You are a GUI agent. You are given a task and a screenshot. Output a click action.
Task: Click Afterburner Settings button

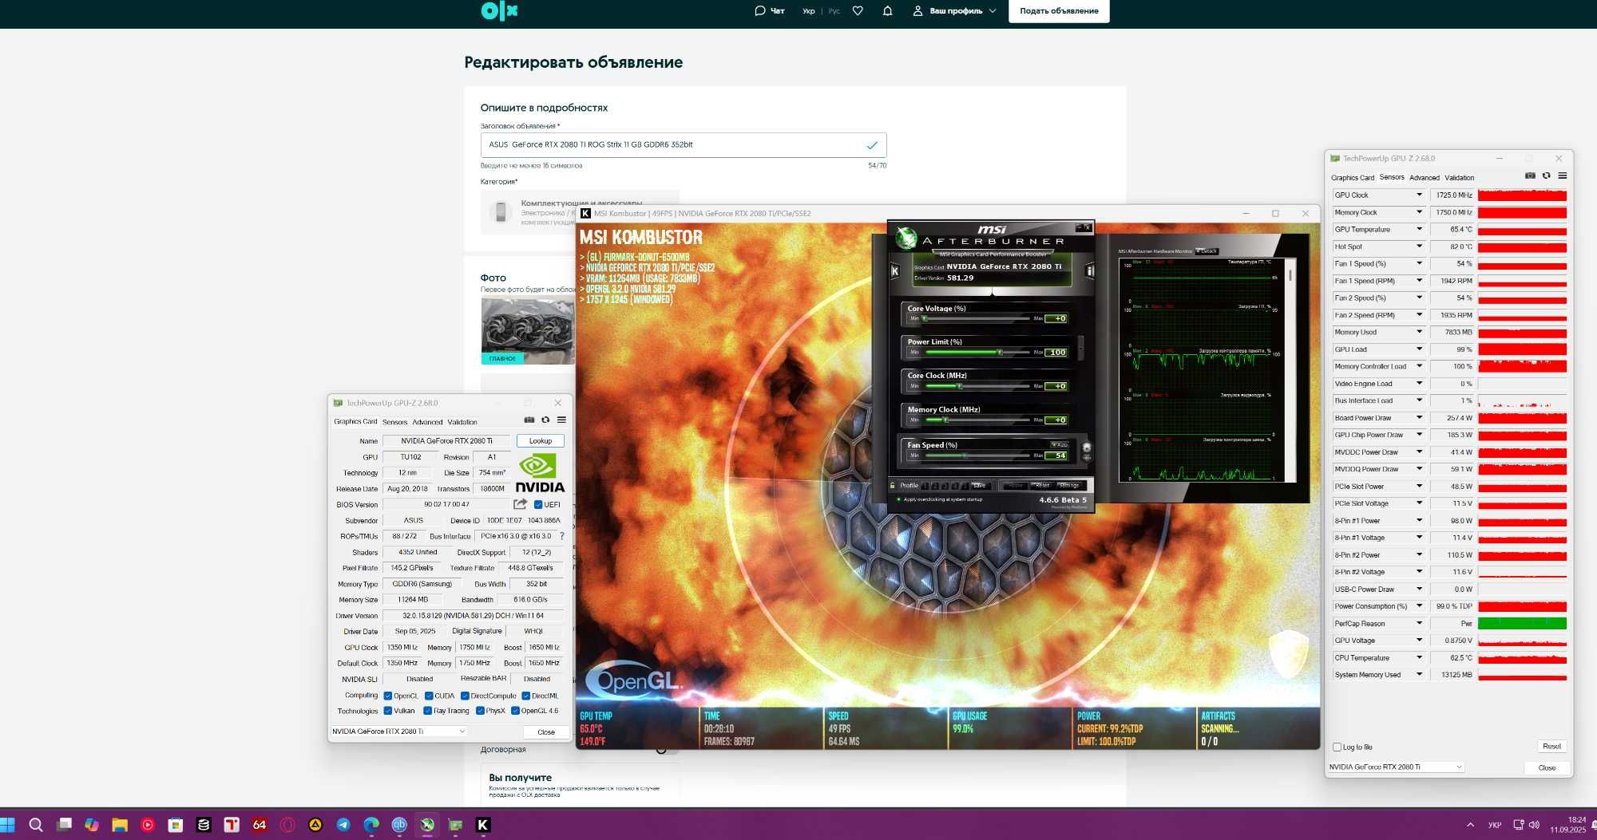pos(1069,485)
